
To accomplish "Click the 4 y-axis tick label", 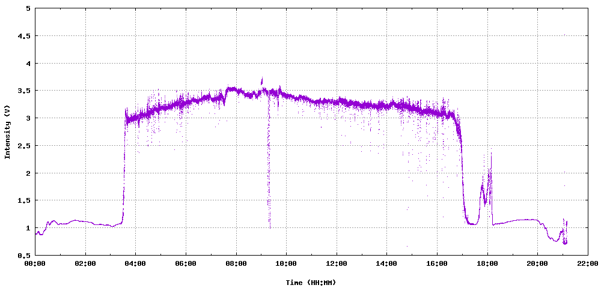I will [28, 63].
